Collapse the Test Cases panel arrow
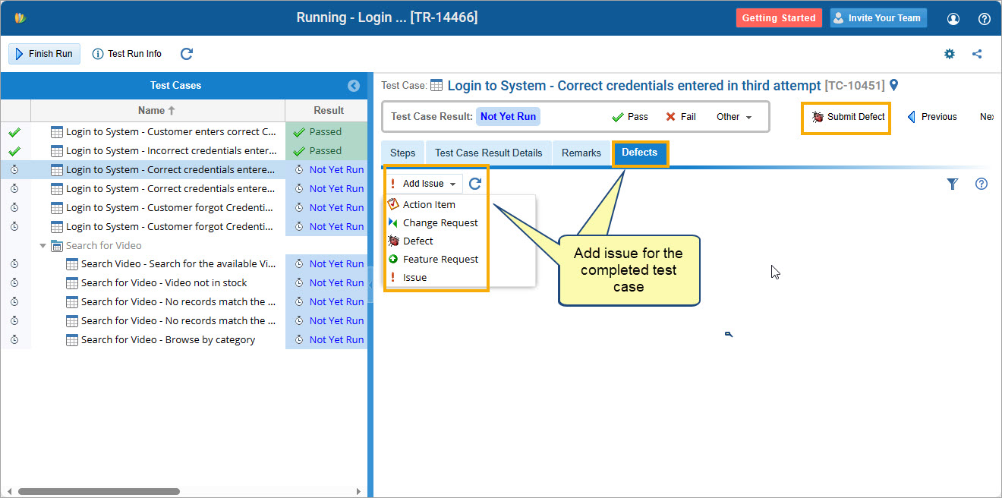The height and width of the screenshot is (498, 1002). point(353,86)
